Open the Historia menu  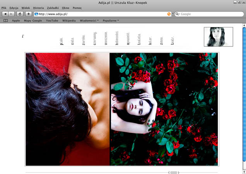tap(38, 8)
